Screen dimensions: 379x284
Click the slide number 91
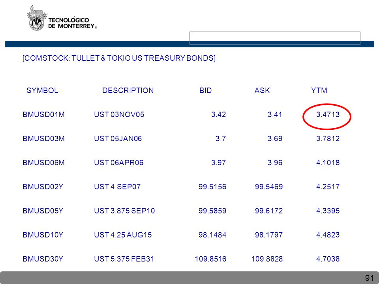(370, 278)
